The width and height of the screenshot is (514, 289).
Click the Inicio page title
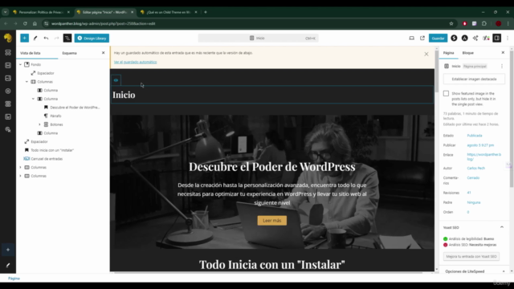[124, 95]
